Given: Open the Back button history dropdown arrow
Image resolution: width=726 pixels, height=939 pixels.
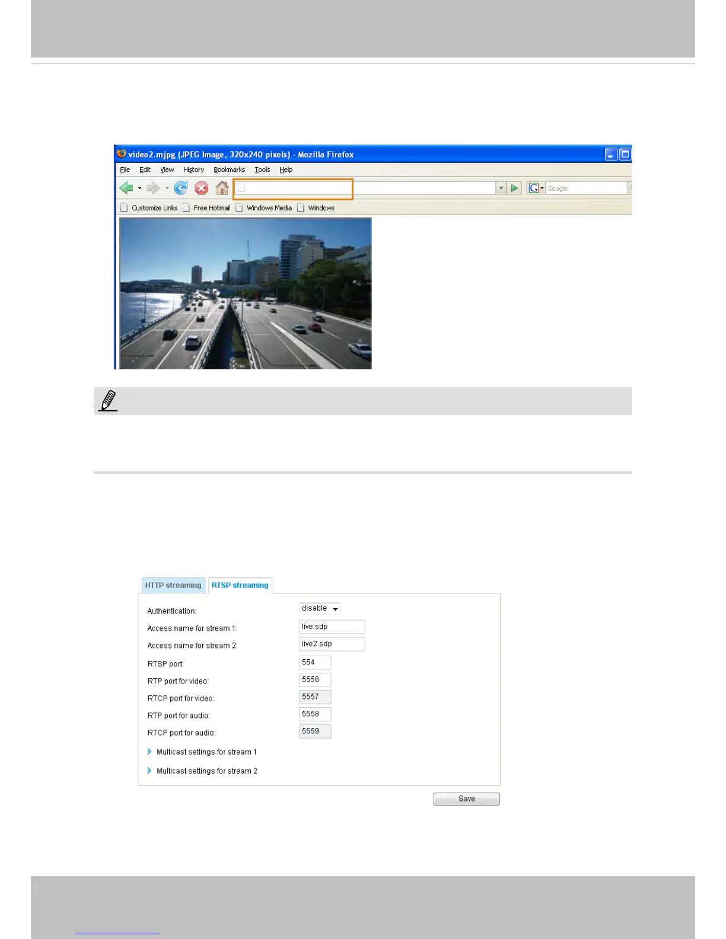Looking at the screenshot, I should tap(140, 189).
